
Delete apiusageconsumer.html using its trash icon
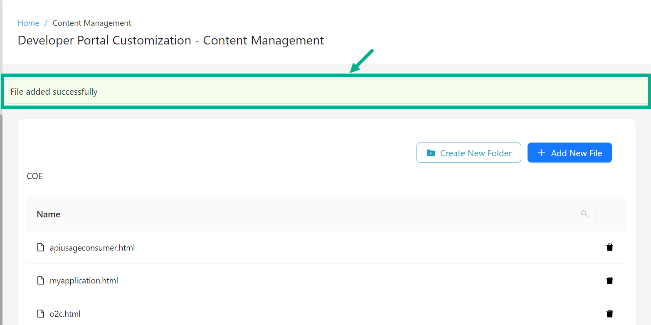(x=609, y=247)
